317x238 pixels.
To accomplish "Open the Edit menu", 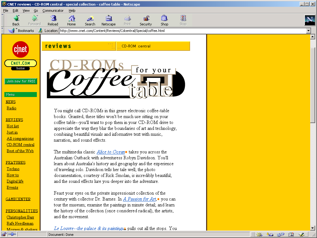I will [15, 11].
